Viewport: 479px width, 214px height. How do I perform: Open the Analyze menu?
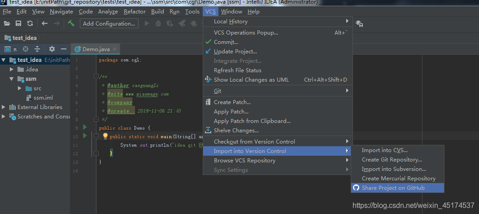(108, 12)
